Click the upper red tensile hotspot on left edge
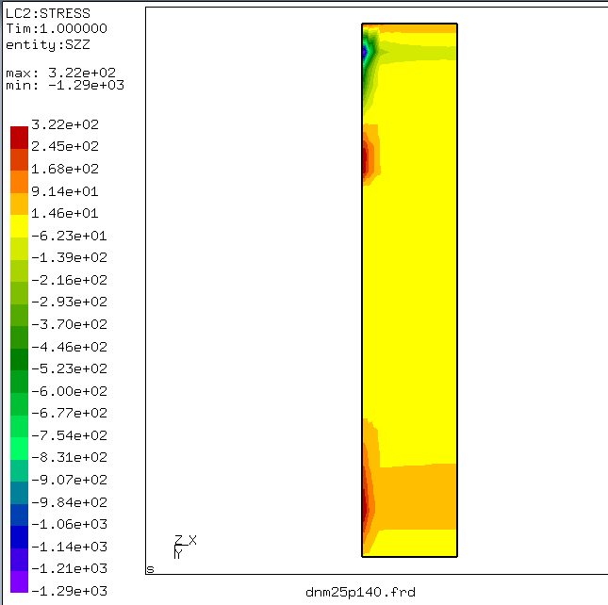 pos(365,159)
